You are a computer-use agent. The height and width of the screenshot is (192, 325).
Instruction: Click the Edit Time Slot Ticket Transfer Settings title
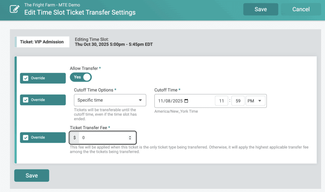[80, 13]
